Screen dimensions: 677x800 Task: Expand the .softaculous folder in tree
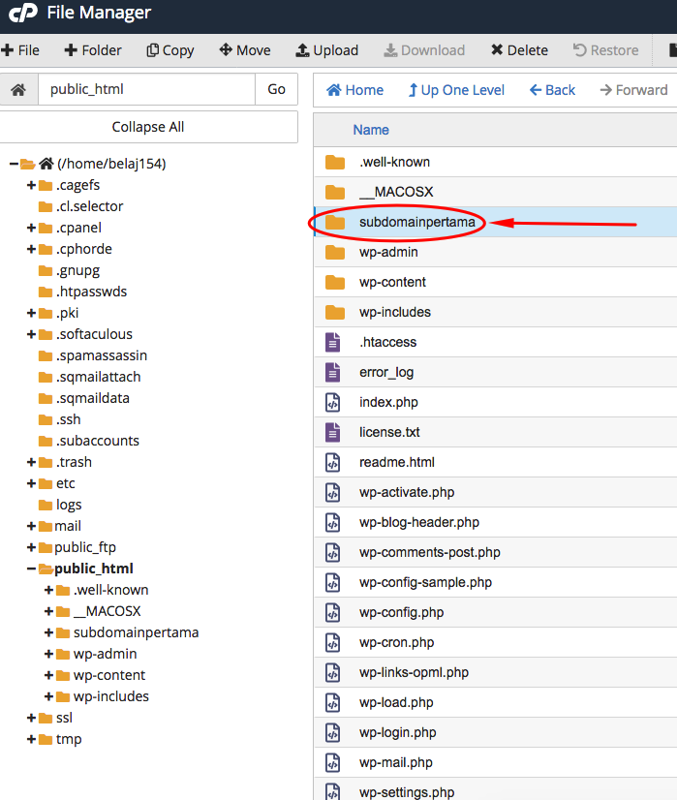click(31, 334)
